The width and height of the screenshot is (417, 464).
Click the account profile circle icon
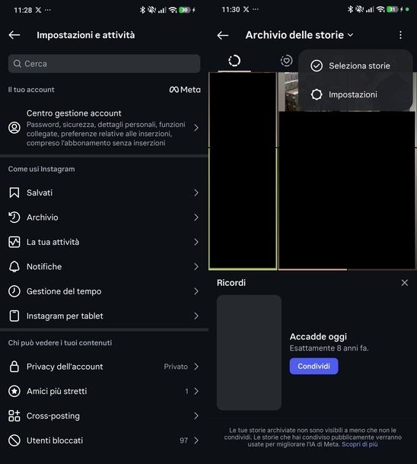[14, 128]
